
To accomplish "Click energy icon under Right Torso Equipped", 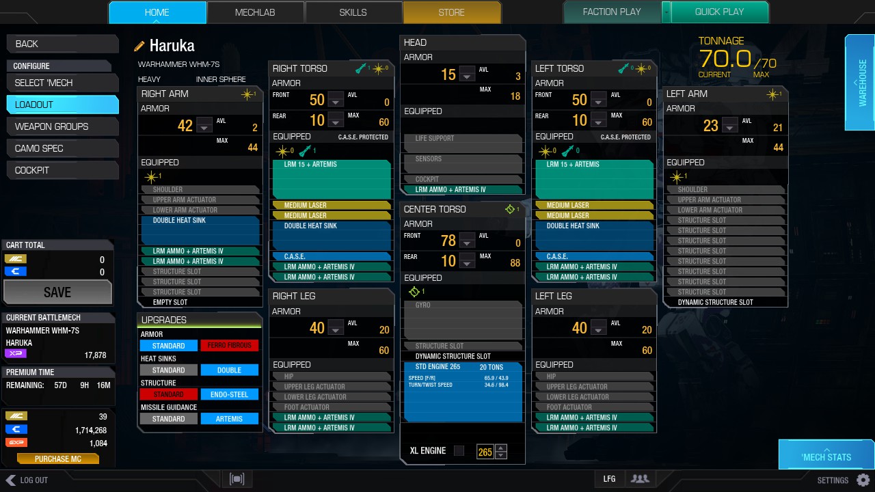I will tap(282, 151).
